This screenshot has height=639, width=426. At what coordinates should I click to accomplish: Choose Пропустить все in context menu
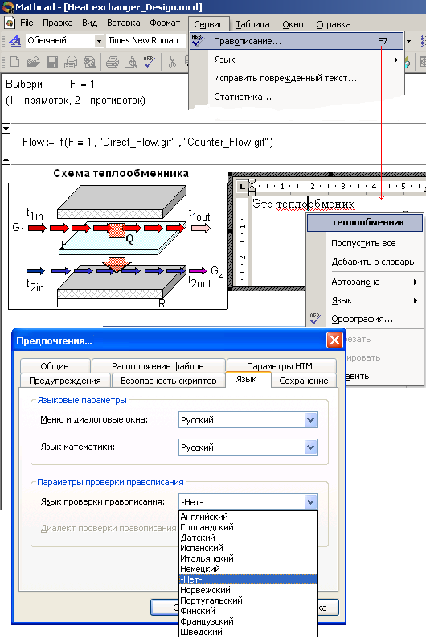[x=365, y=243]
